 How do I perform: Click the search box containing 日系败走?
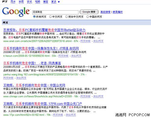[x=55, y=12]
